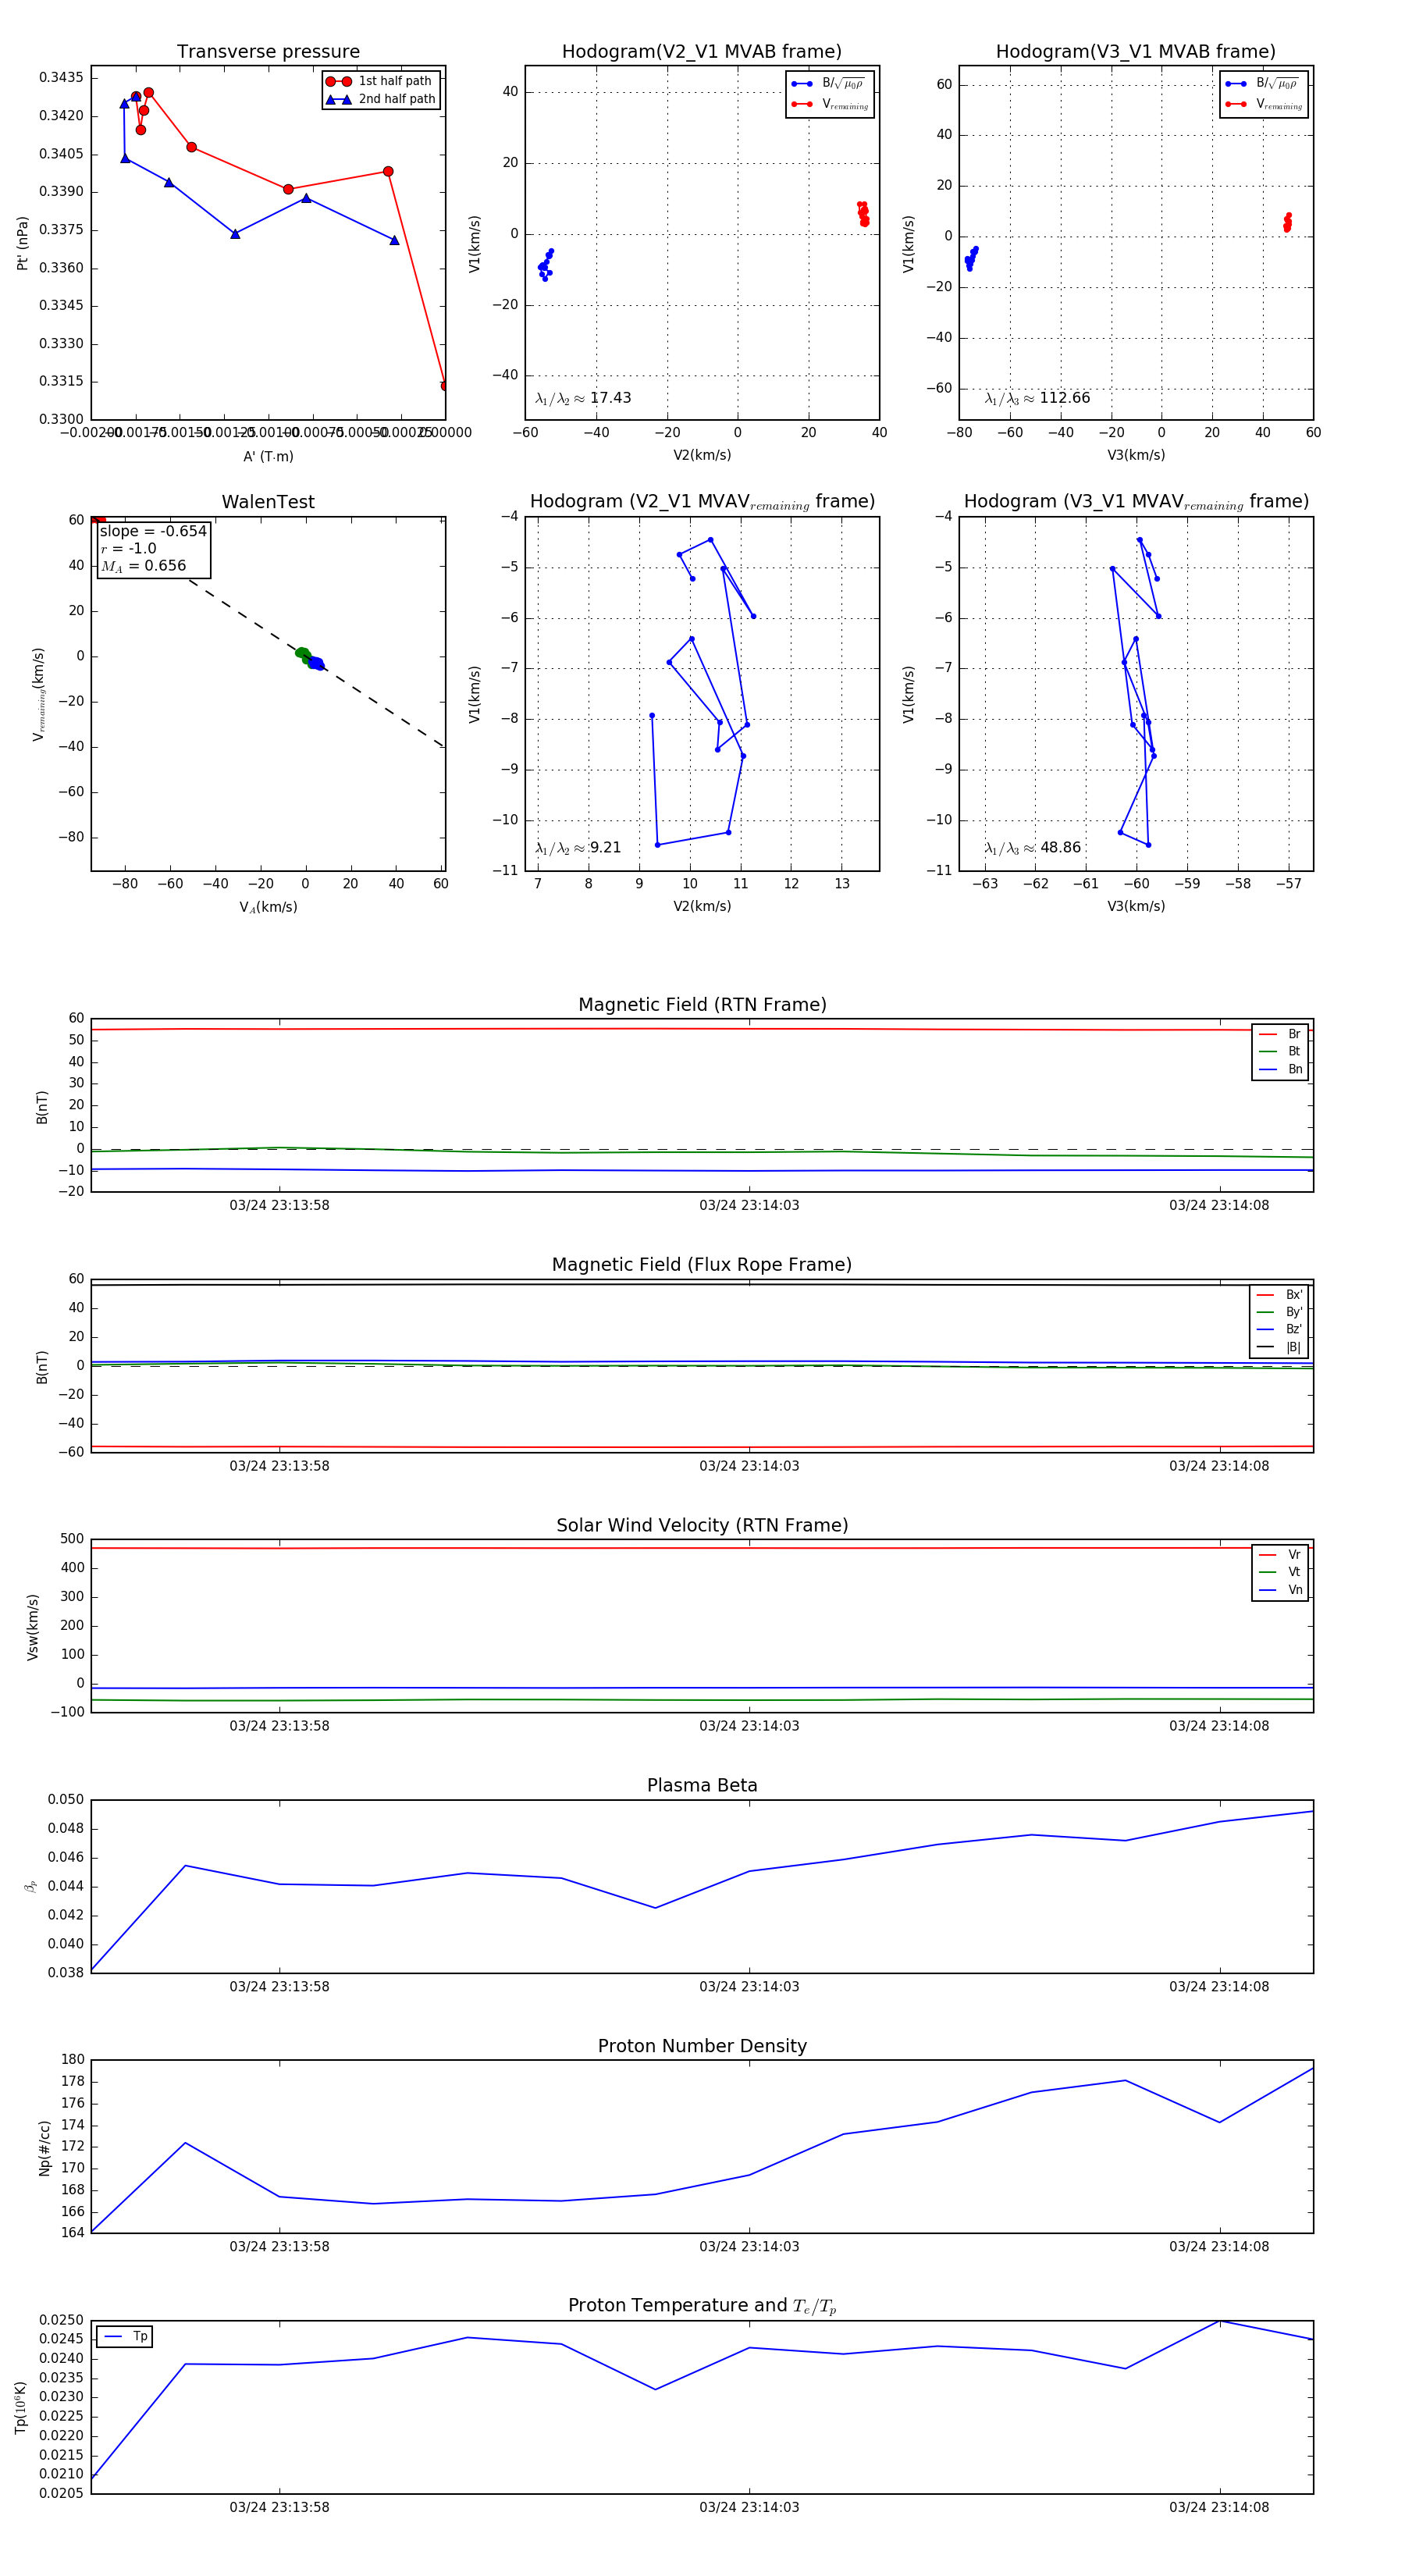This screenshot has height=2576, width=1405.
Task: Click the blue triangle marker for 2nd half path
Action: 338,99
